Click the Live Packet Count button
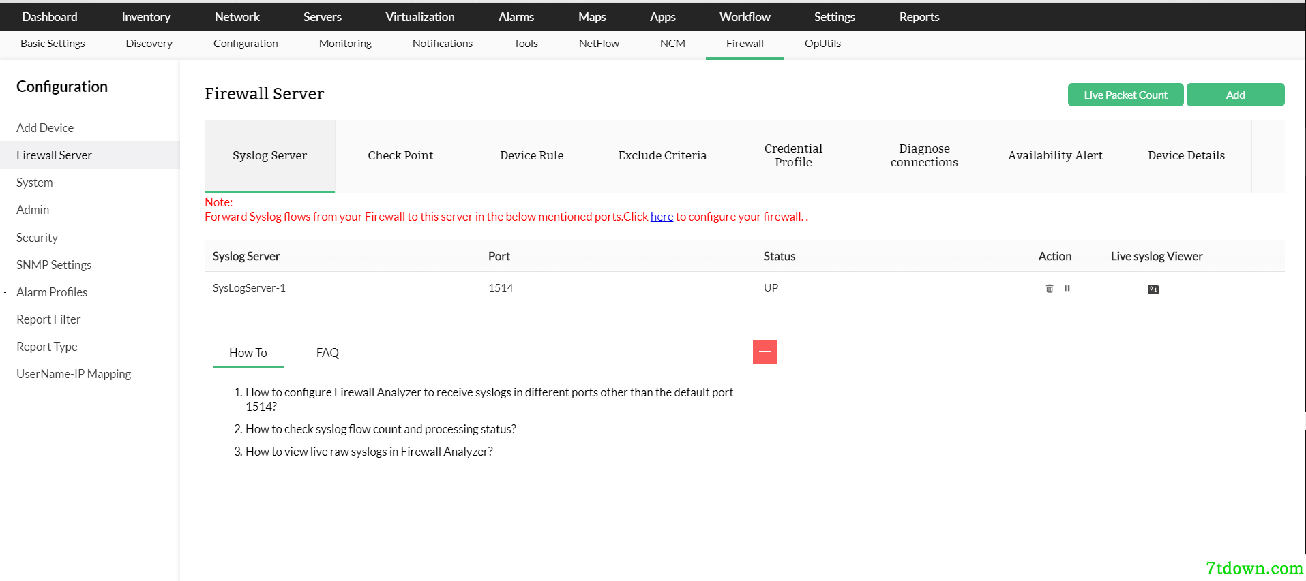Image resolution: width=1306 pixels, height=581 pixels. (x=1126, y=95)
